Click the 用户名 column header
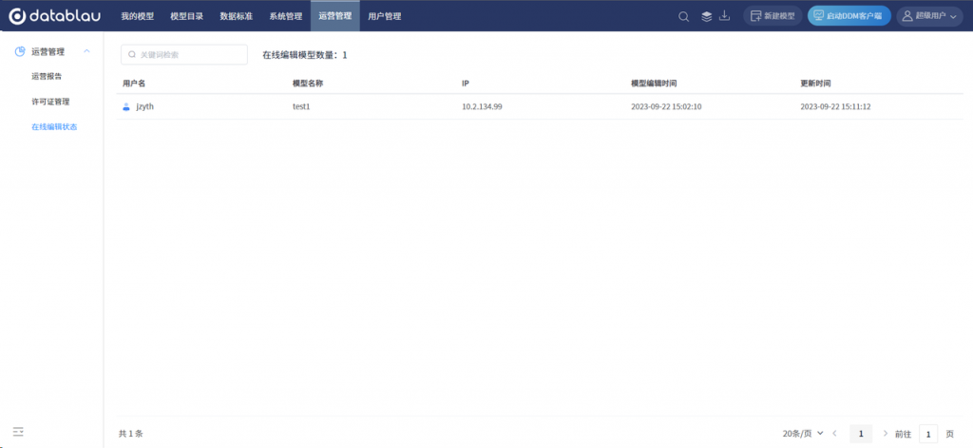 click(x=133, y=83)
